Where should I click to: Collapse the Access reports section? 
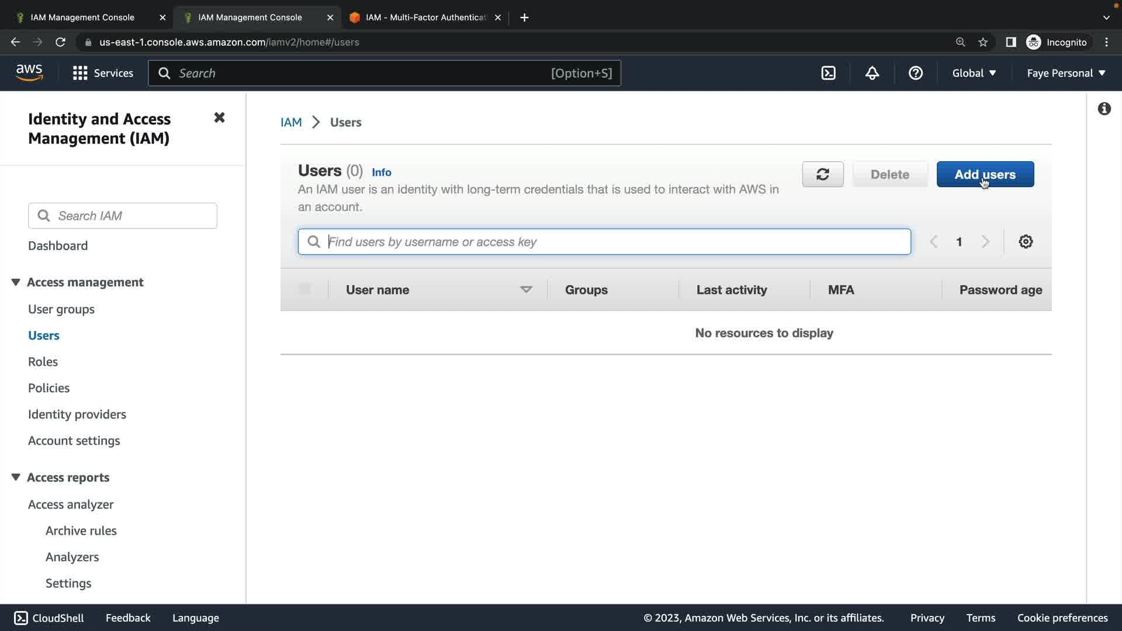[x=16, y=477]
